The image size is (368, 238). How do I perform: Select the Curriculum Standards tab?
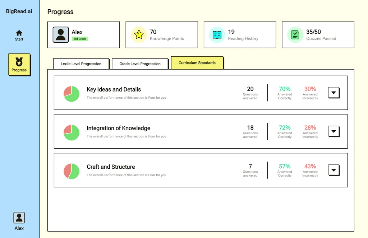pyautogui.click(x=197, y=63)
